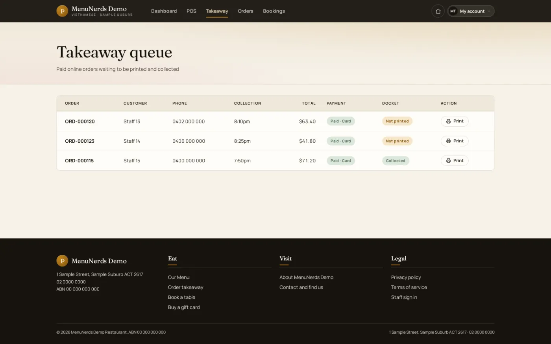Open Contact and find us link
This screenshot has height=344, width=551.
(301, 287)
